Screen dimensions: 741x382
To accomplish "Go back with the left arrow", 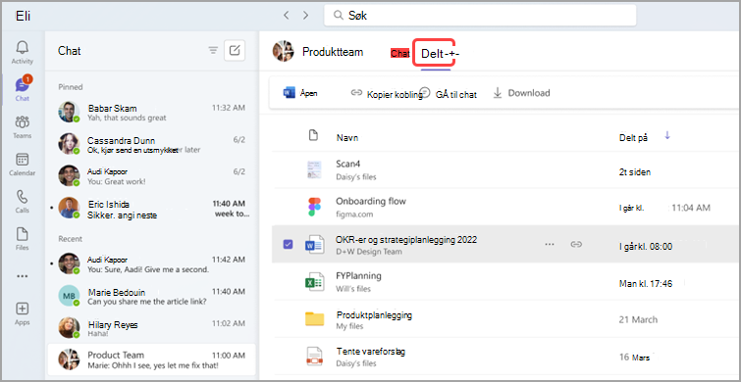I will (x=286, y=15).
